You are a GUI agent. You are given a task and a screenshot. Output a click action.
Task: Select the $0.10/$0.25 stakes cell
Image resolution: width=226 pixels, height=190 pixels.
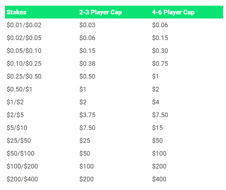[24, 63]
